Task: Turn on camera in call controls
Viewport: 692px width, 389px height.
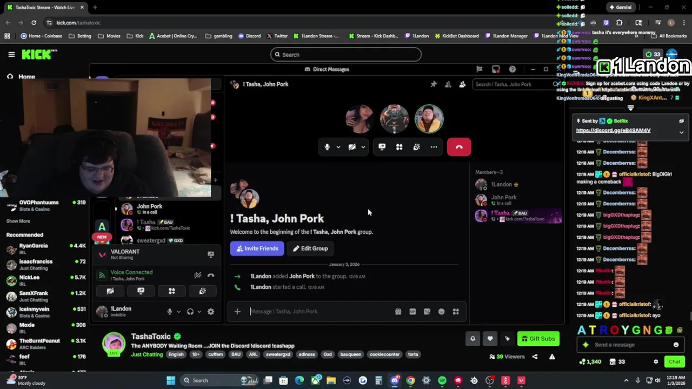Action: (x=352, y=147)
